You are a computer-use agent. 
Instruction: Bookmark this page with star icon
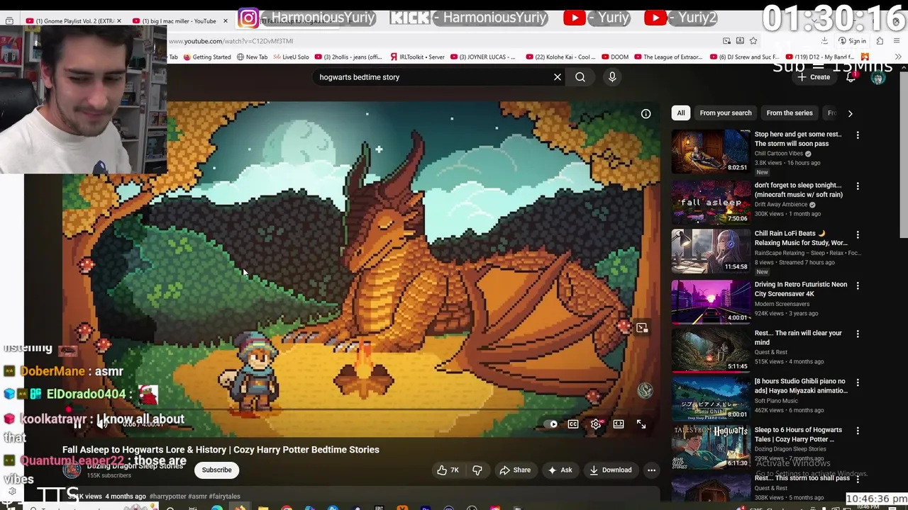[753, 41]
